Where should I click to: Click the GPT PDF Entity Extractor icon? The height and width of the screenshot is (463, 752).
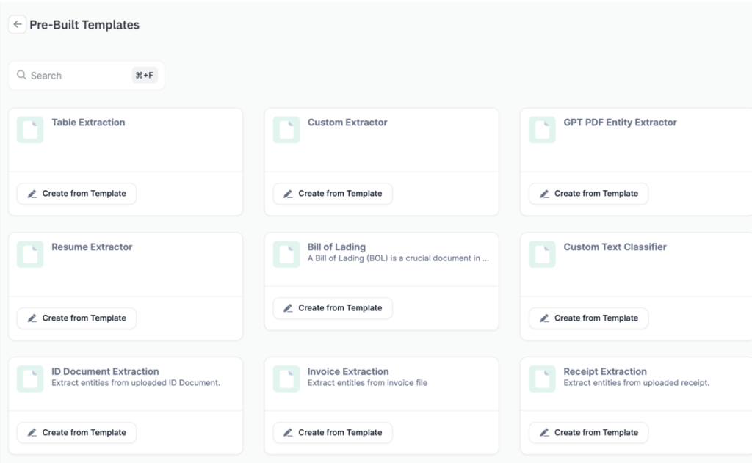click(x=542, y=130)
